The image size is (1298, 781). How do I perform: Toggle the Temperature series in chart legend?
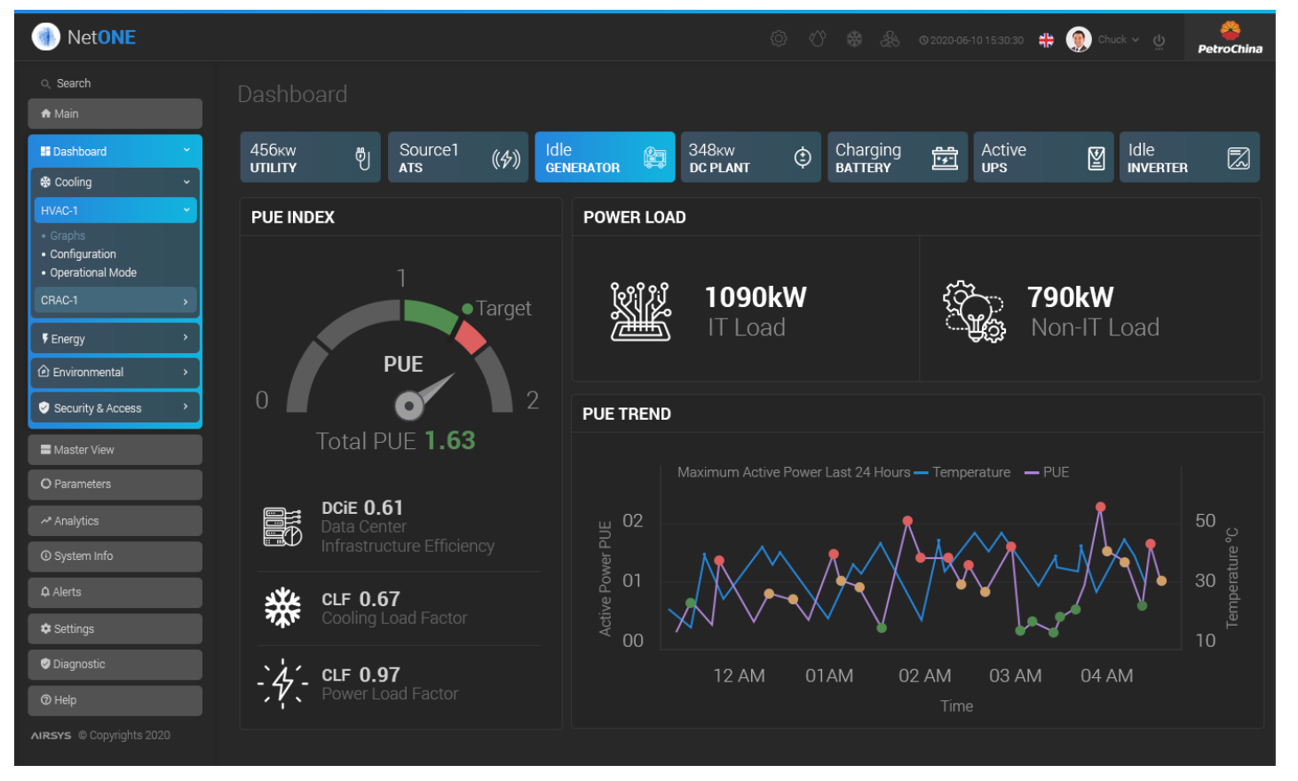(962, 472)
